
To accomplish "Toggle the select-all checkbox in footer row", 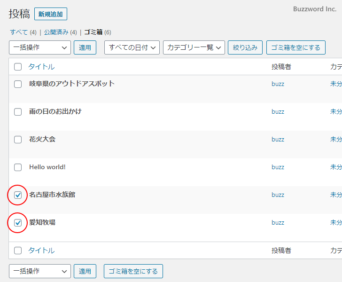I will tap(18, 251).
